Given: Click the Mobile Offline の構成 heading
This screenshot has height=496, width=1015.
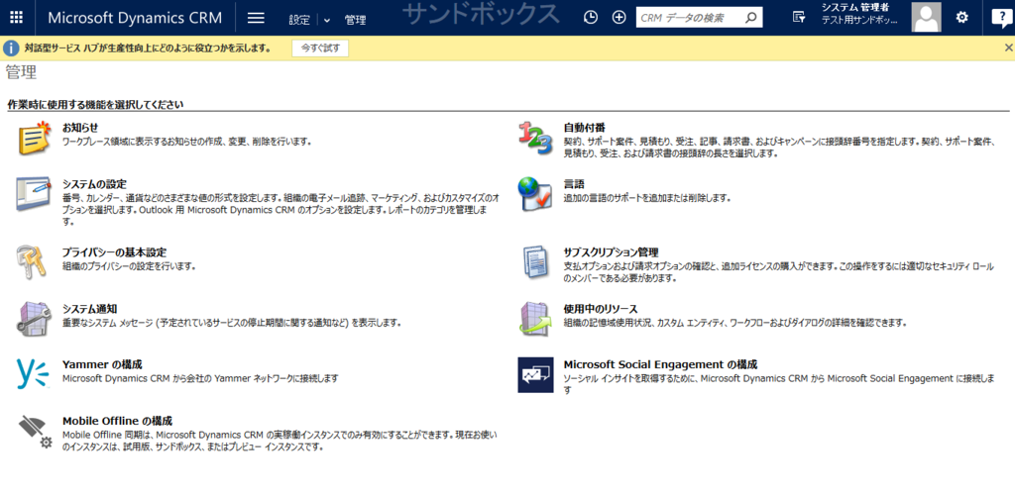Looking at the screenshot, I should [x=117, y=421].
